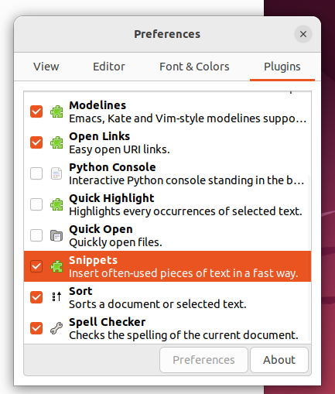Click the Quick Open files icon
The height and width of the screenshot is (394, 335).
[x=56, y=235]
